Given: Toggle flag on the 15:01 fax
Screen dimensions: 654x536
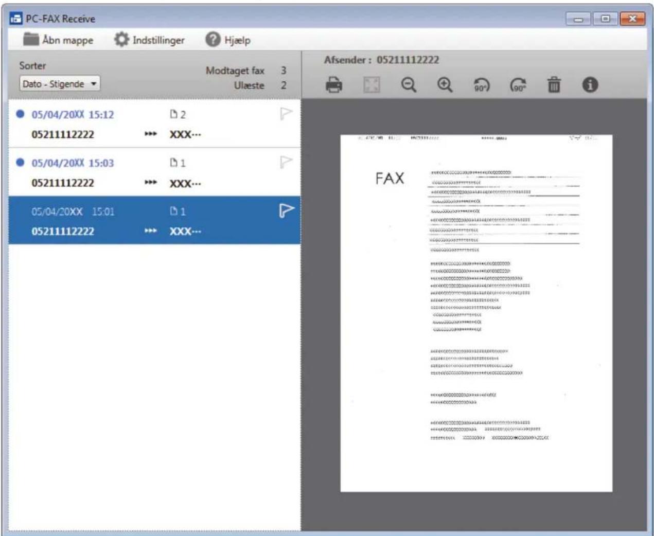Looking at the screenshot, I should pyautogui.click(x=286, y=210).
